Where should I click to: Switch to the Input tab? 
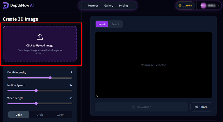coord(102,24)
